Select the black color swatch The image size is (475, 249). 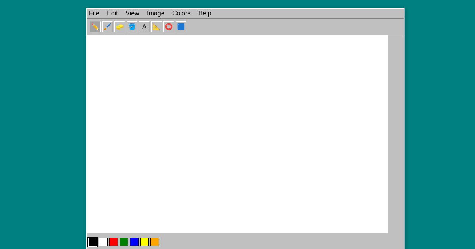93,241
